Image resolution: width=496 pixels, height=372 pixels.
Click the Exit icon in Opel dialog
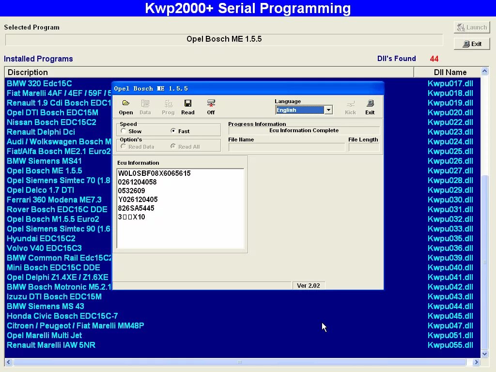coord(370,107)
